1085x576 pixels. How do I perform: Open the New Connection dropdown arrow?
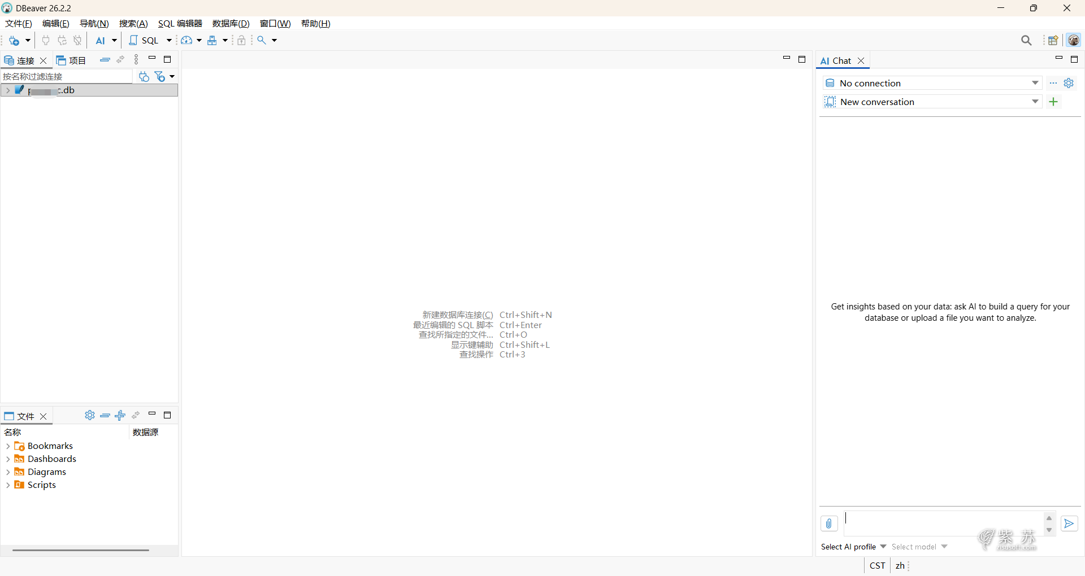pos(28,41)
